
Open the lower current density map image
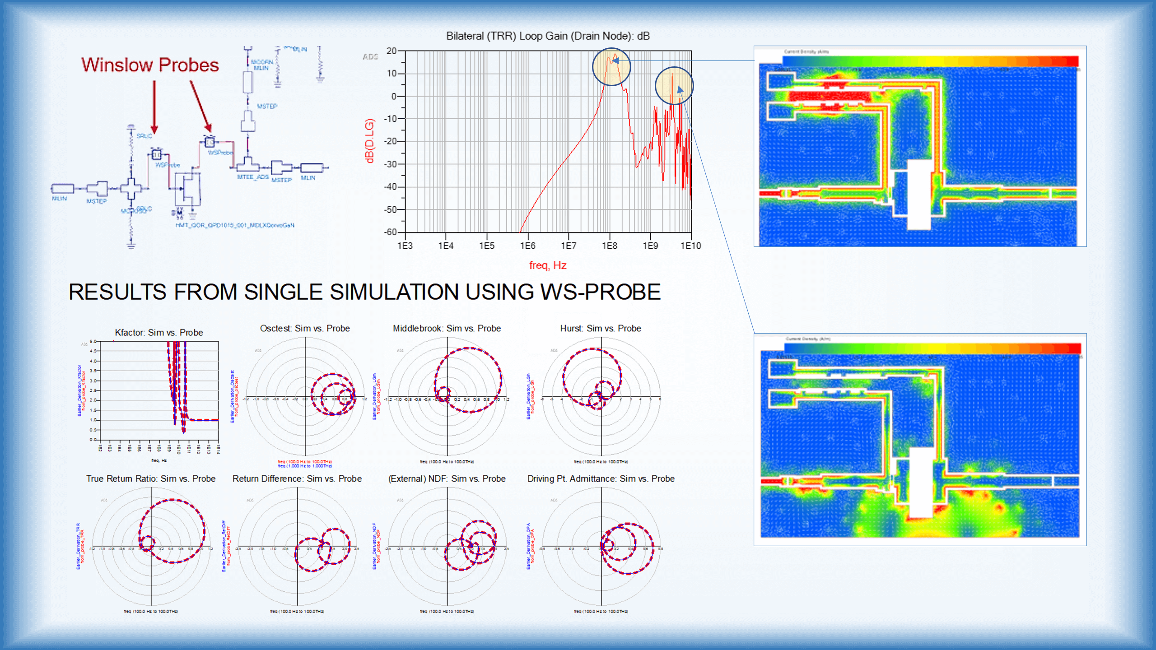pos(920,440)
